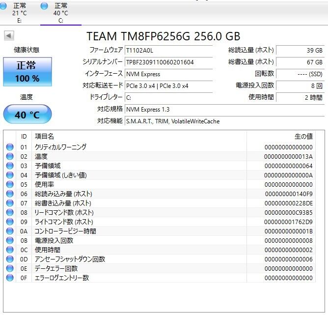Click the previous disk arrow button
The height and width of the screenshot is (315, 328).
click(x=9, y=36)
